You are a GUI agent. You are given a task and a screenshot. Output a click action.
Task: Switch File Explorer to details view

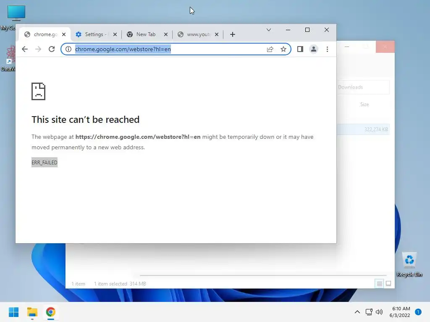379,284
